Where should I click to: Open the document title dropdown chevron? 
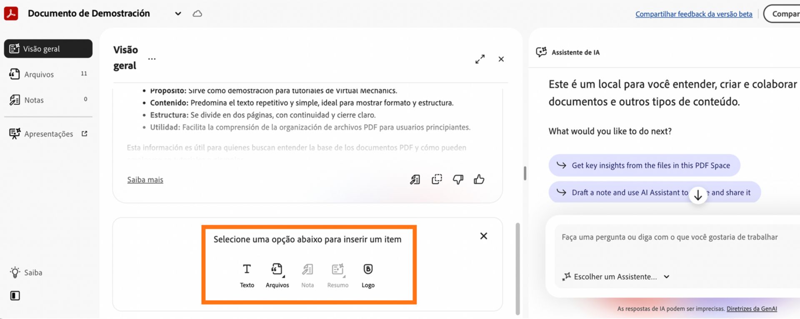178,14
